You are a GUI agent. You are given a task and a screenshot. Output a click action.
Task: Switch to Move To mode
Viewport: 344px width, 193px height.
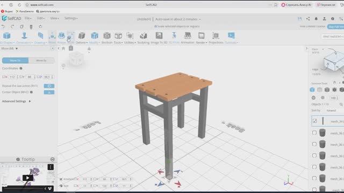pyautogui.click(x=16, y=61)
